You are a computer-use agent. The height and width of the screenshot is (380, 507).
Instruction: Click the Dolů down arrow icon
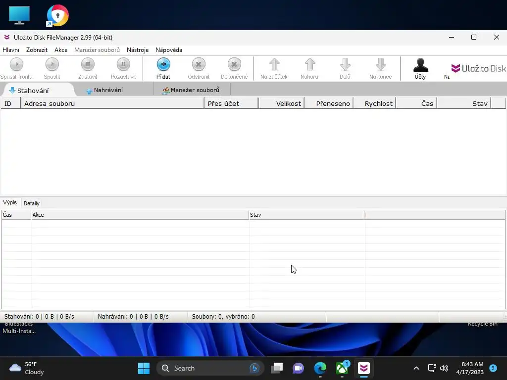tap(345, 64)
